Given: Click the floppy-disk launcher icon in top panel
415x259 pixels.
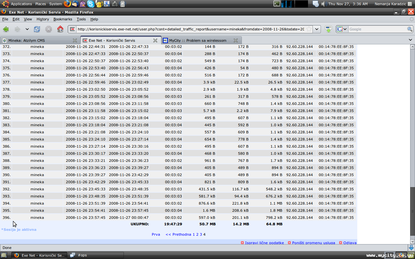Looking at the screenshot, I should point(107,4).
